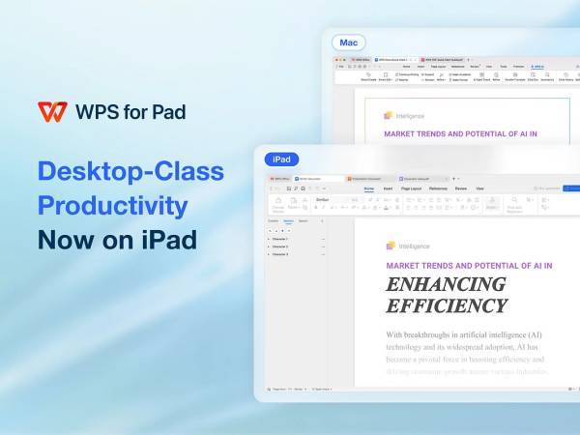Screen dimensions: 580x435
Task: Click the blue iPad label badge
Action: 281,159
